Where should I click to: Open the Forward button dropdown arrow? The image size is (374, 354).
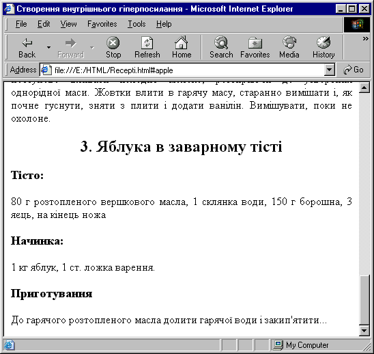tap(92, 48)
